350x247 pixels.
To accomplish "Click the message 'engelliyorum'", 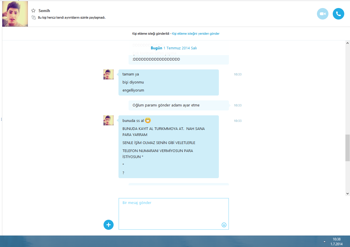I will pos(133,90).
